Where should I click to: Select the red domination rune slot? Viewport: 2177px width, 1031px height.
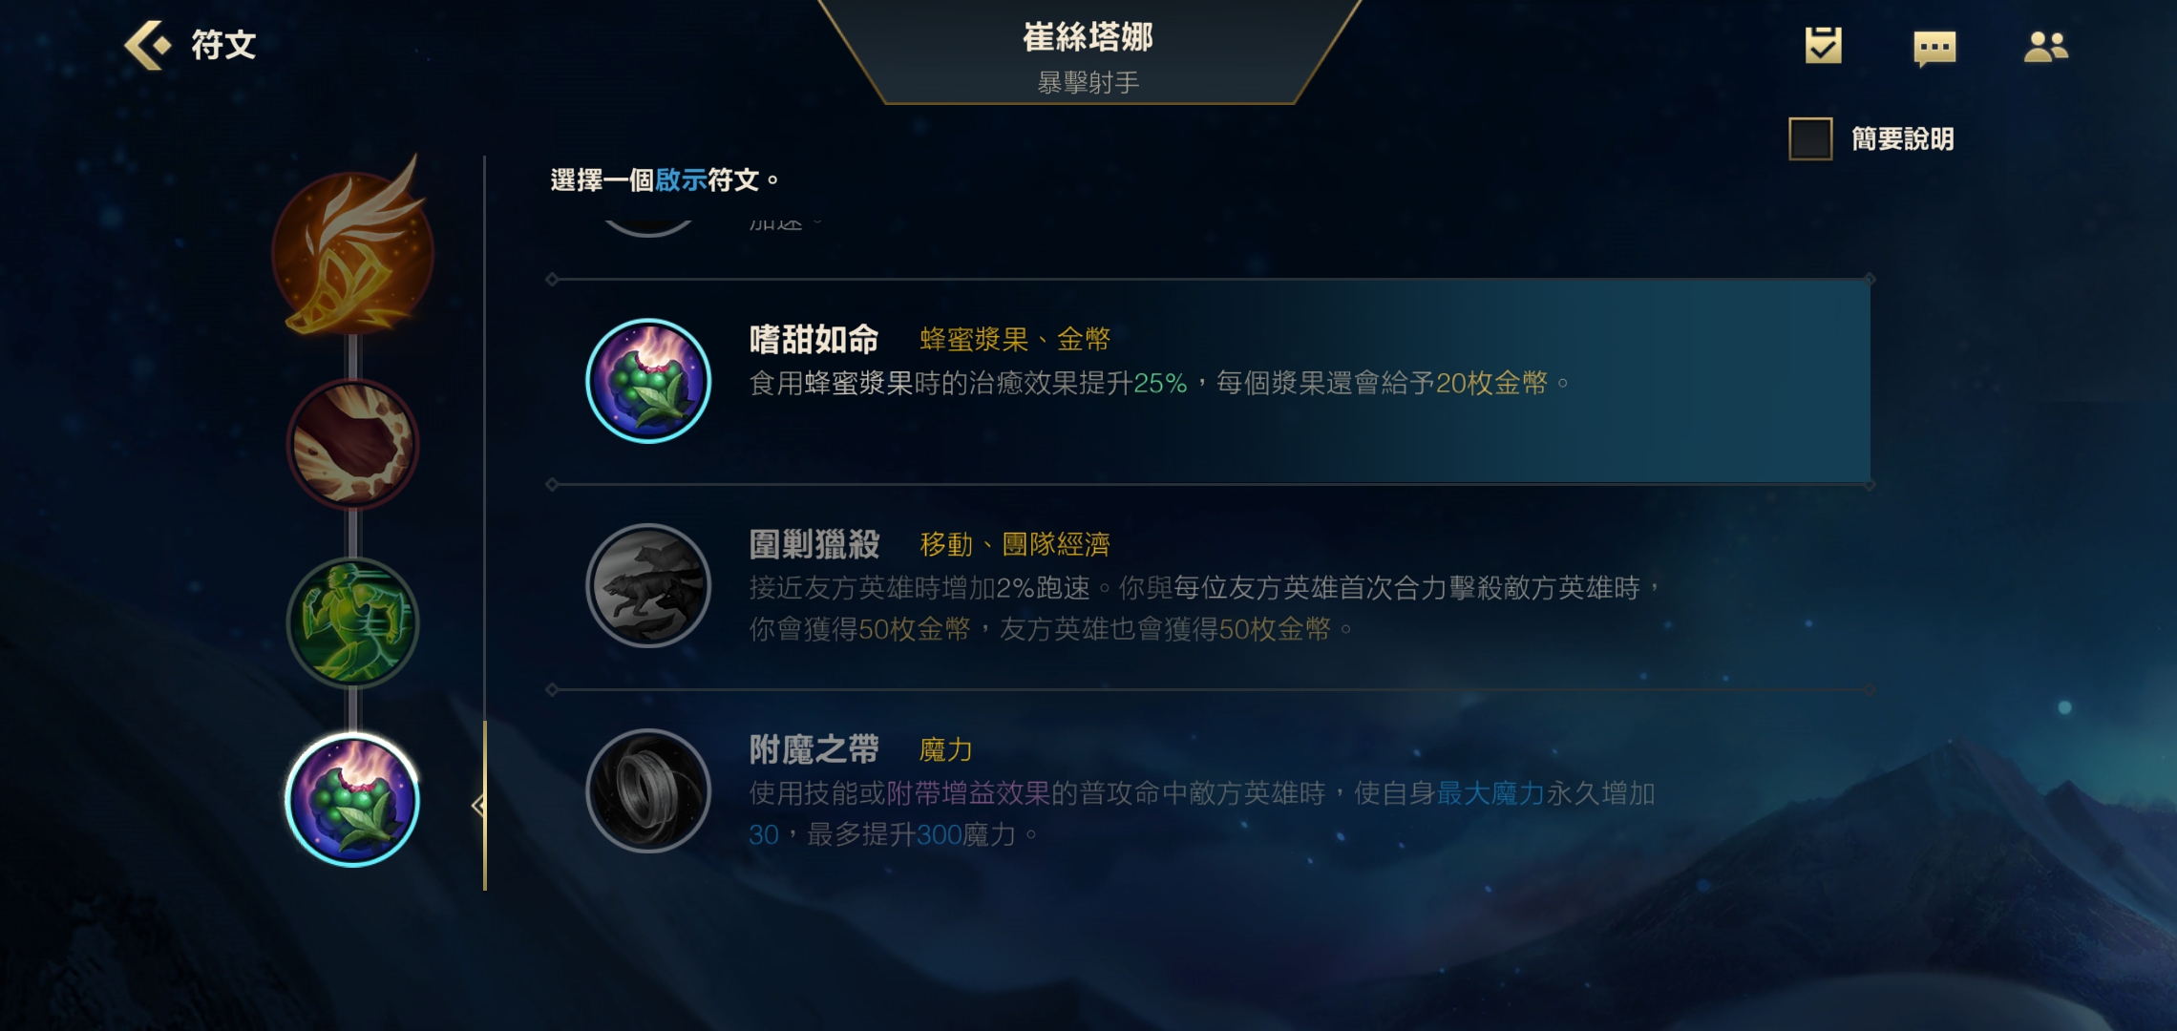click(353, 444)
